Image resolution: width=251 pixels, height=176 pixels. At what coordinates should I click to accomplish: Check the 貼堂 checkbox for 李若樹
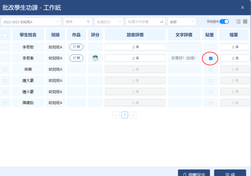[211, 47]
